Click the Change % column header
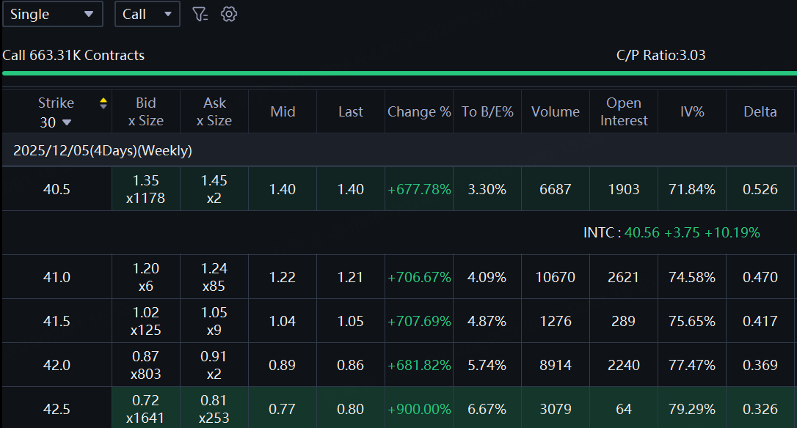This screenshot has height=428, width=797. (x=419, y=111)
